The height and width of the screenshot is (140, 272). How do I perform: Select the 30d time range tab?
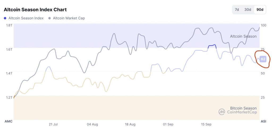(x=248, y=10)
